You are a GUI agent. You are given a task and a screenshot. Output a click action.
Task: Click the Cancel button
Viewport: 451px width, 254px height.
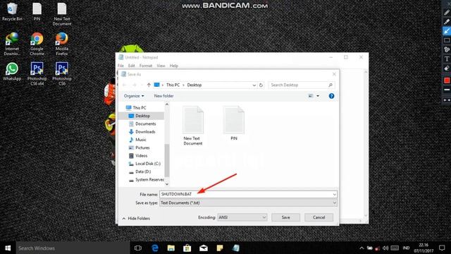pyautogui.click(x=319, y=217)
